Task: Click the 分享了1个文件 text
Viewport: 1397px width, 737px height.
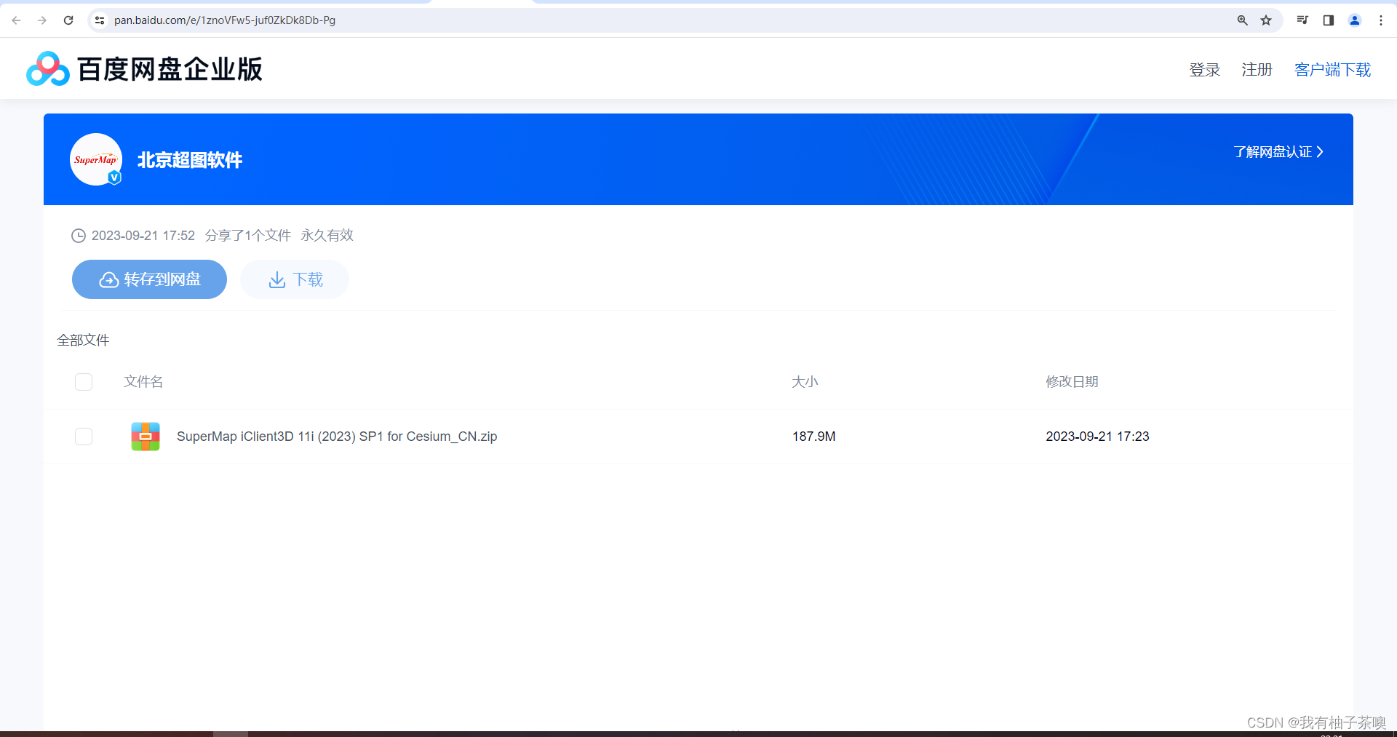Action: point(248,236)
